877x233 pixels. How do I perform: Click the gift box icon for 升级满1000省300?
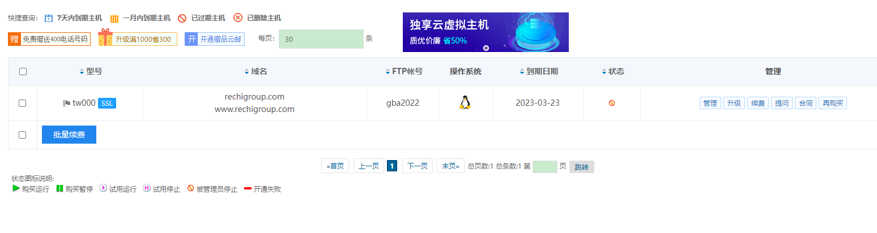coord(105,38)
